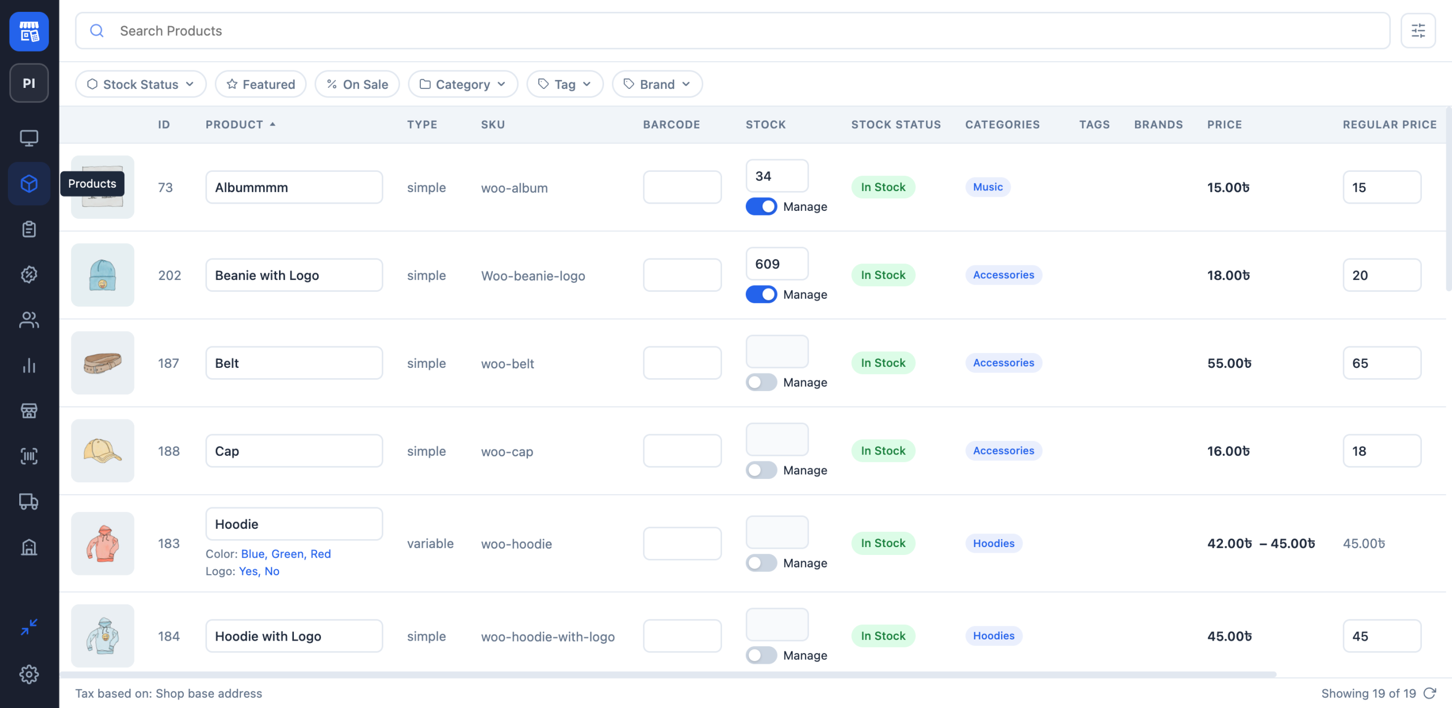Sort by the STOCK STATUS column header
This screenshot has width=1452, height=708.
click(896, 124)
